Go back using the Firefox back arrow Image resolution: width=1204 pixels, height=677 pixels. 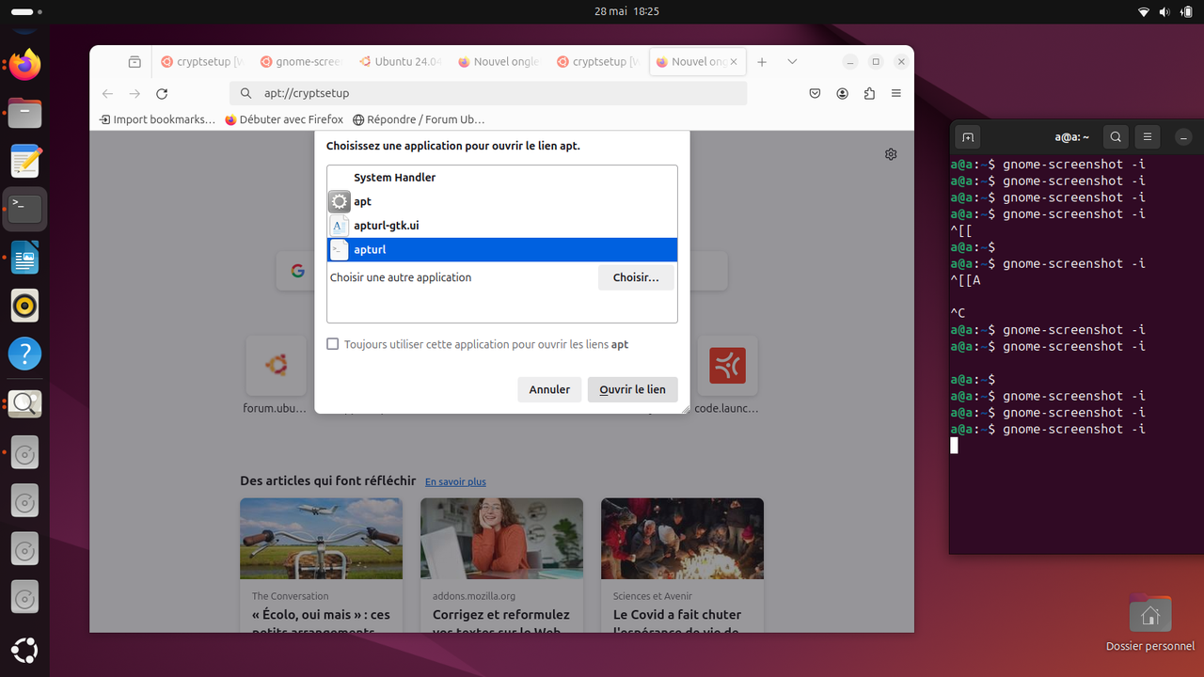coord(107,94)
